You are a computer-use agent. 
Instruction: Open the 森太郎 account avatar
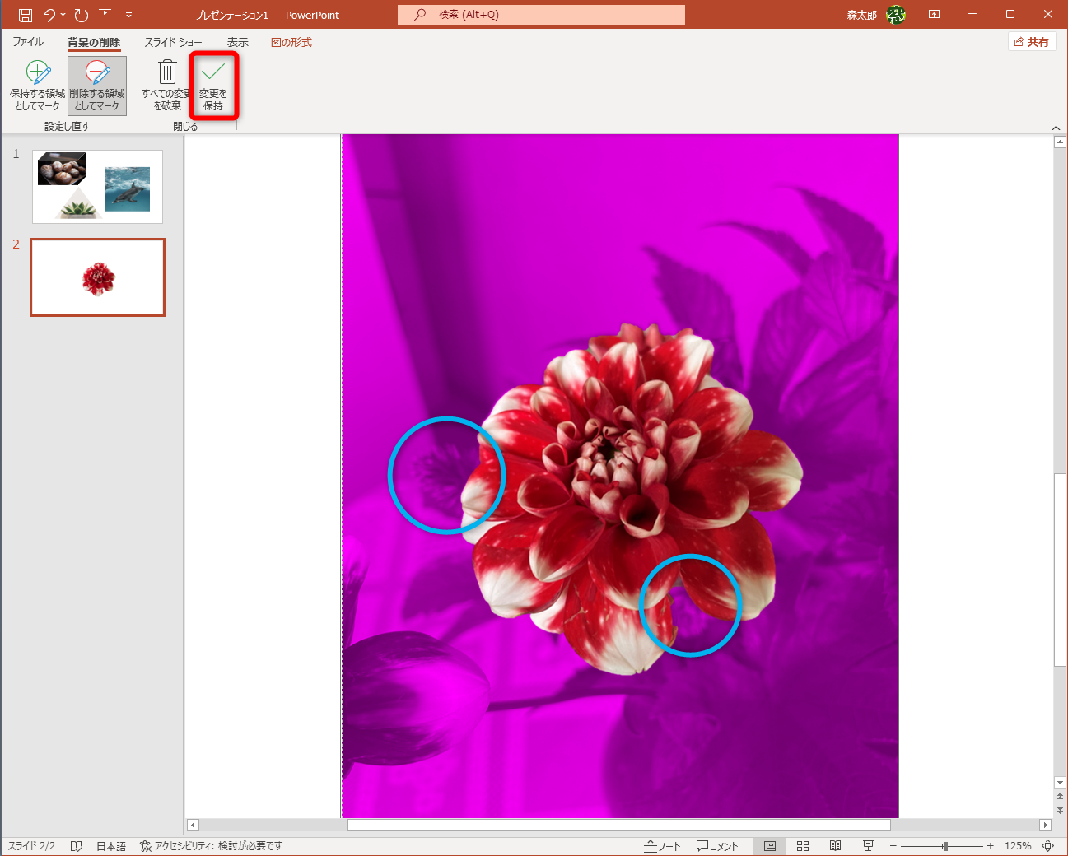click(x=896, y=15)
